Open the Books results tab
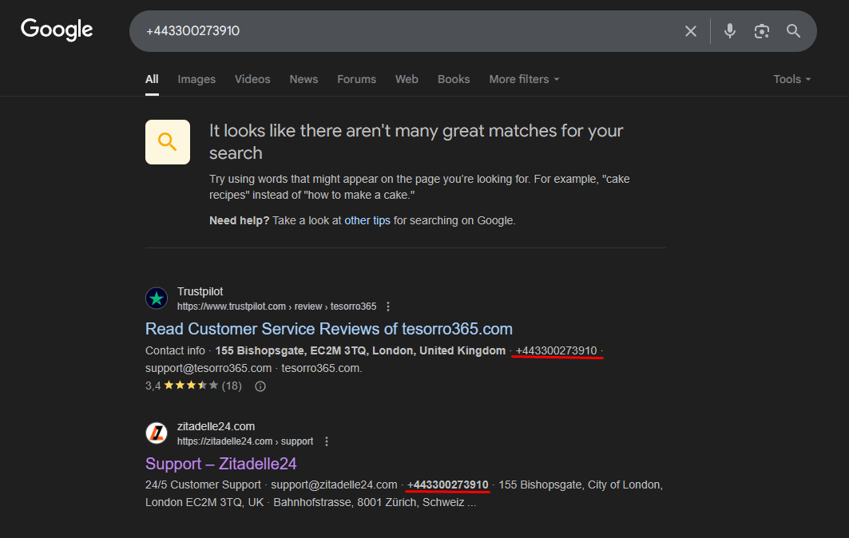Image resolution: width=849 pixels, height=538 pixels. (454, 79)
